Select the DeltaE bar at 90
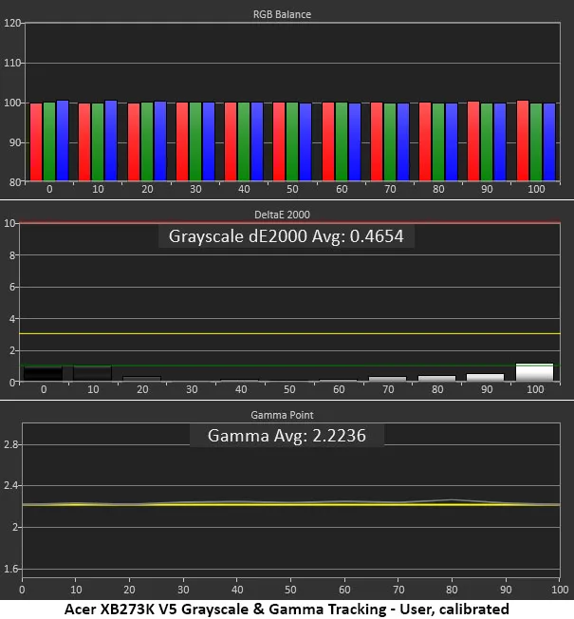The image size is (574, 619). [486, 377]
